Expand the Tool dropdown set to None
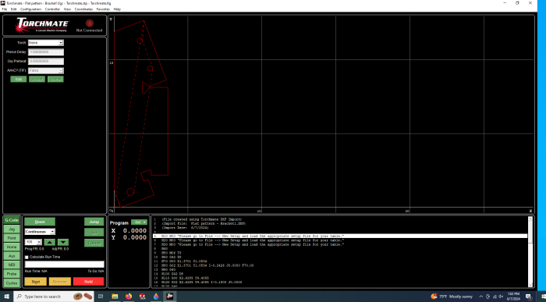This screenshot has width=546, height=302. 61,43
